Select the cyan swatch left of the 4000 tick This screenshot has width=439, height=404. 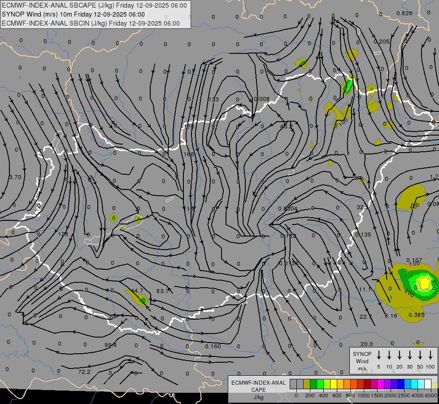click(x=414, y=384)
